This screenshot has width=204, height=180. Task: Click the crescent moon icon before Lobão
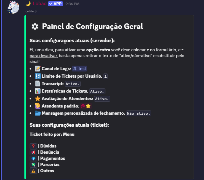point(28,4)
